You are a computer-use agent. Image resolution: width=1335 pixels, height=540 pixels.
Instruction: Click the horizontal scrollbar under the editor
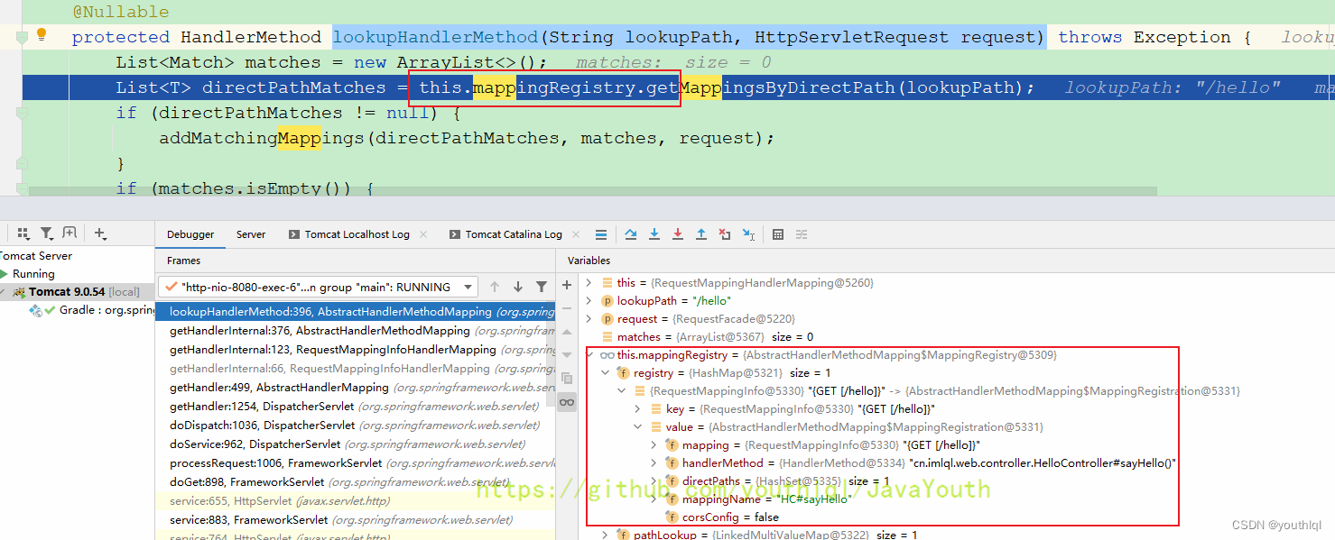point(592,192)
